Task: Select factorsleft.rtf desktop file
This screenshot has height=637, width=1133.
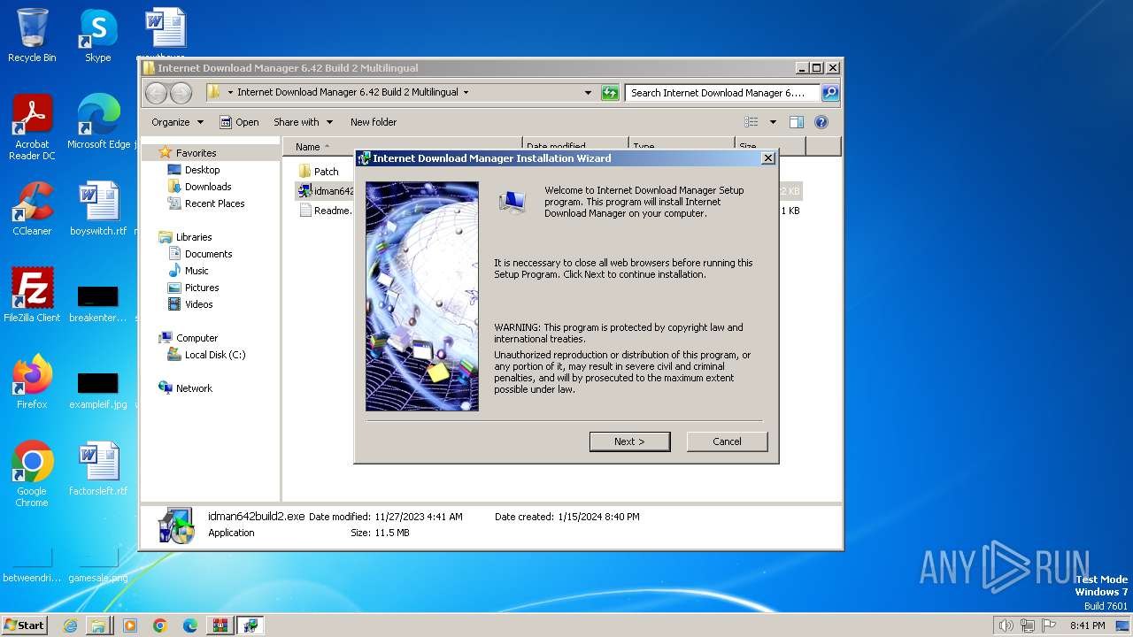Action: point(98,469)
